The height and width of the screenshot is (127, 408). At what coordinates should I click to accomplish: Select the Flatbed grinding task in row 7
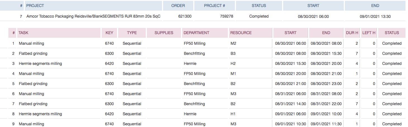click(x=33, y=104)
